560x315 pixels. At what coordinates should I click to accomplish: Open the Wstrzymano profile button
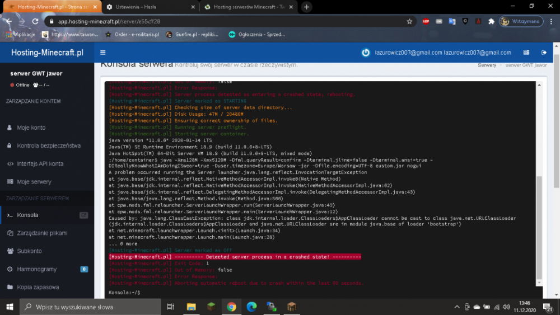[x=520, y=21]
